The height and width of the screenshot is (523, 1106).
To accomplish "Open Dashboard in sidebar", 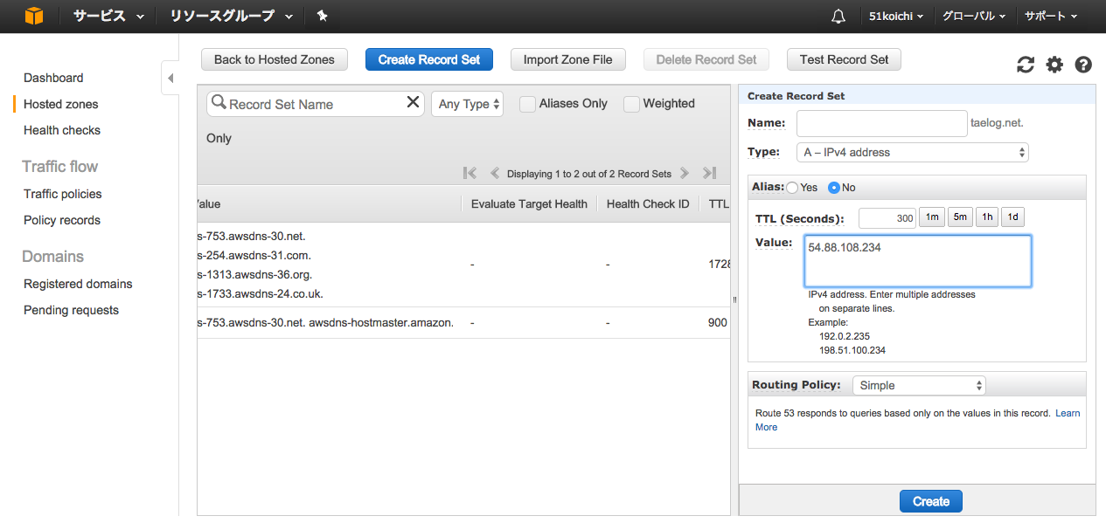I will 53,78.
